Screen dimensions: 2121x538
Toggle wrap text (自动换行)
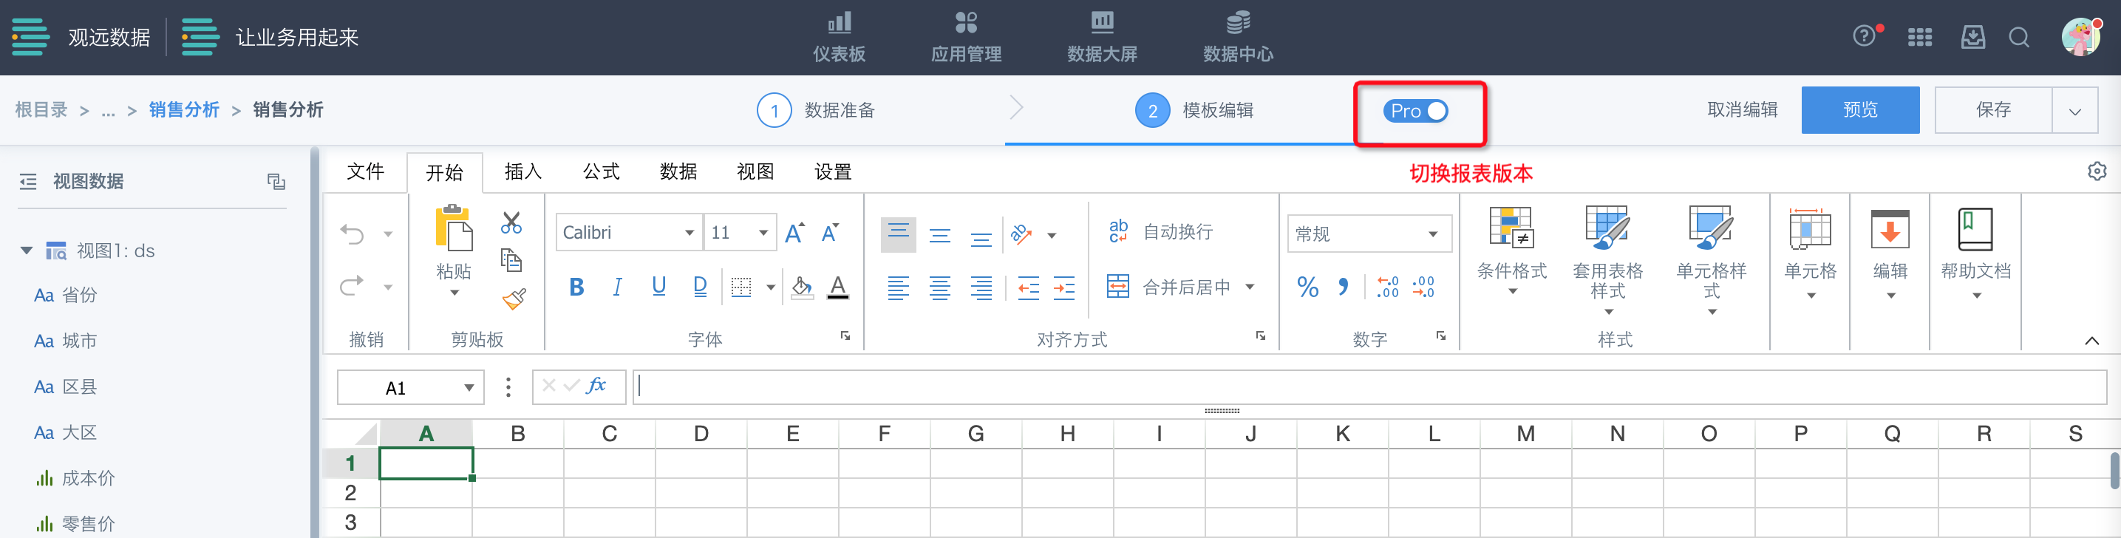pos(1161,232)
